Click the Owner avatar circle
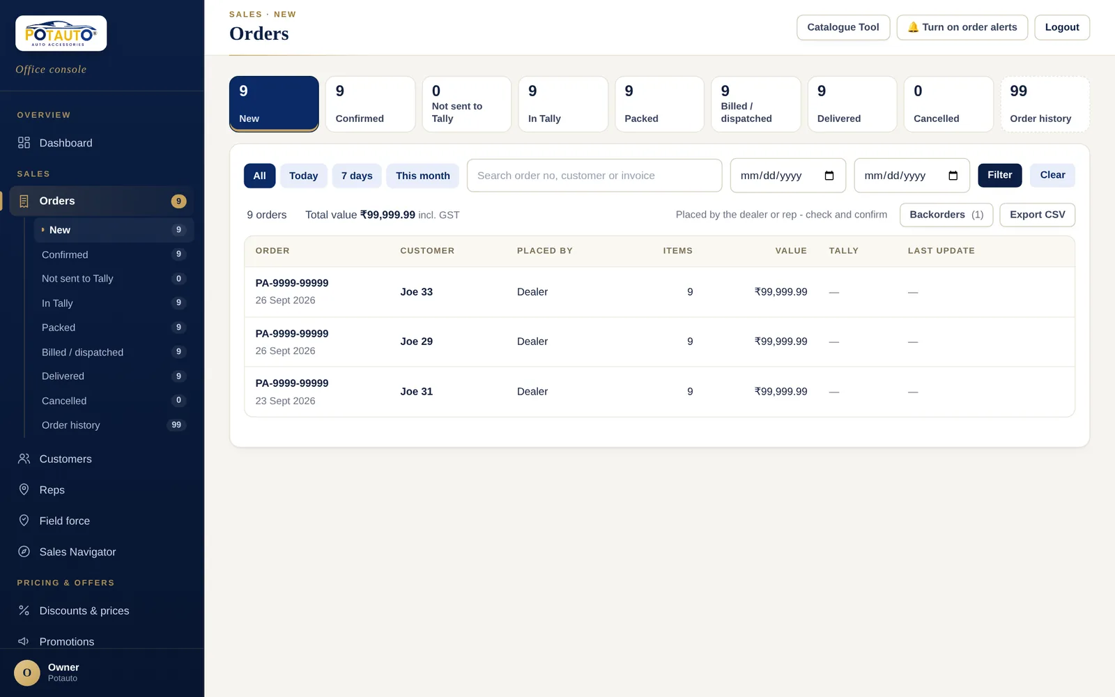1115x697 pixels. click(27, 673)
